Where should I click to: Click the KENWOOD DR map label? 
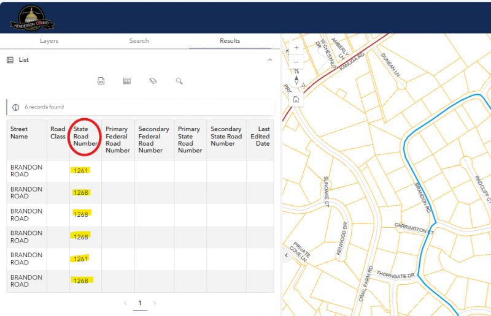342,239
